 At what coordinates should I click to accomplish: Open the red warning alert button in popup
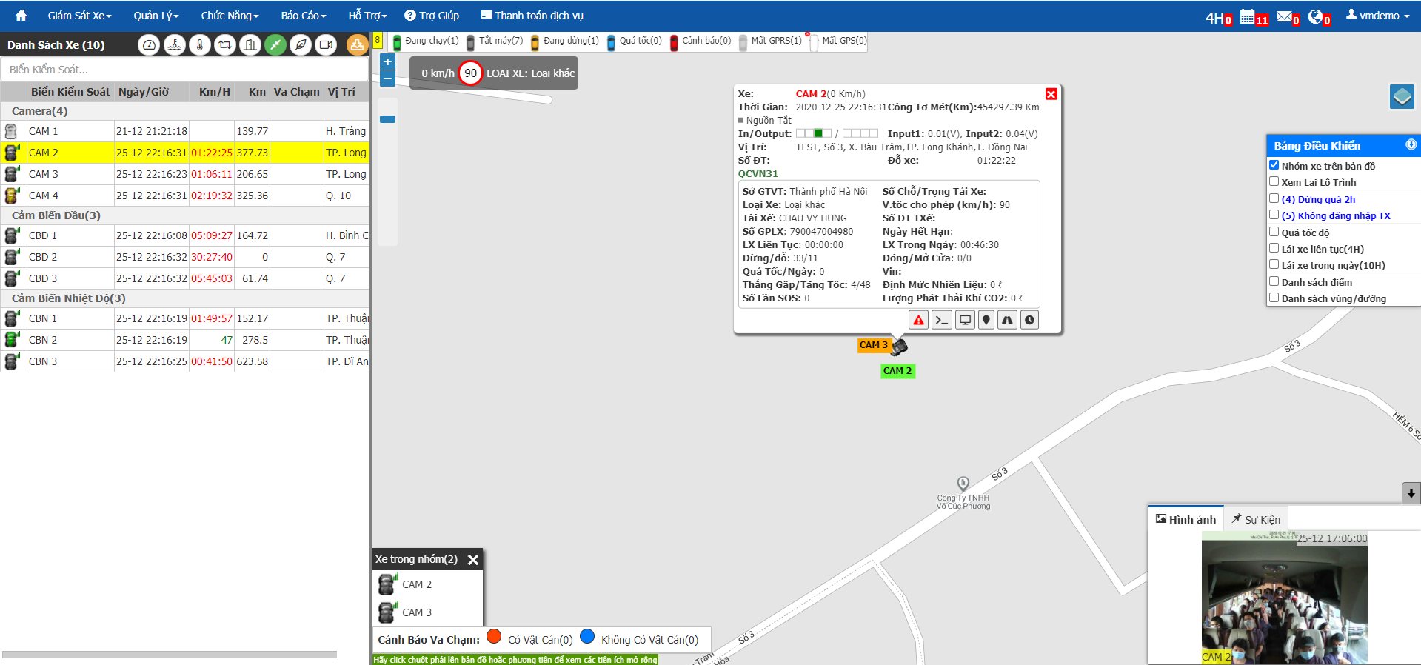[x=918, y=320]
